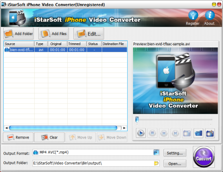Click the Move Down button
This screenshot has height=172, width=223.
[x=112, y=137]
